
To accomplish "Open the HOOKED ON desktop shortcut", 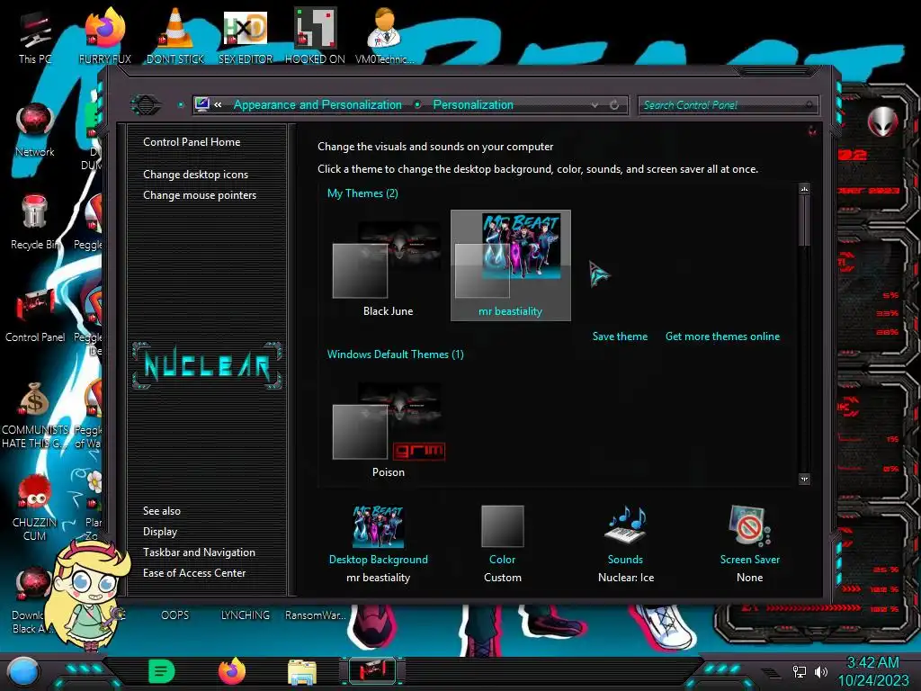I will point(315,36).
